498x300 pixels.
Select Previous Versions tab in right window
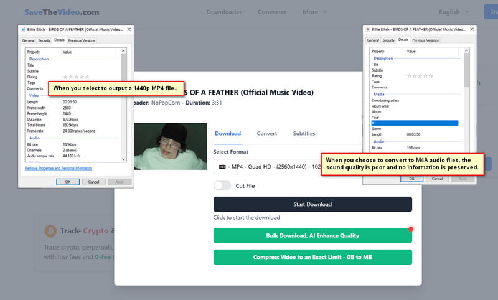click(426, 40)
